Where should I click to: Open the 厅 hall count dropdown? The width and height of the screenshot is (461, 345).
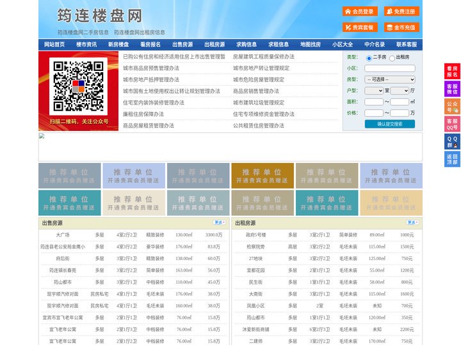[x=400, y=91]
